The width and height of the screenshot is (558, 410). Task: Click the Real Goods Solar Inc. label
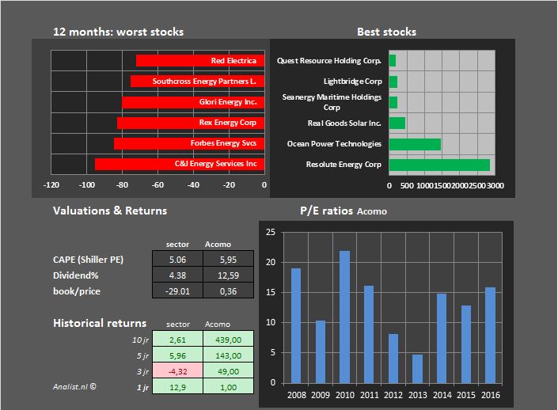(344, 123)
